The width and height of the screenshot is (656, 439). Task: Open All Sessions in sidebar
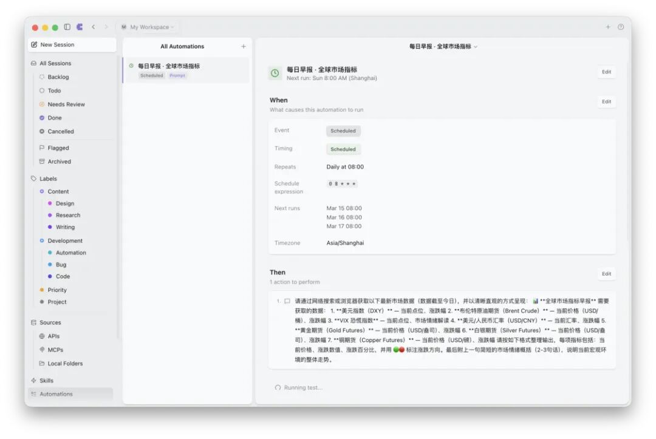pyautogui.click(x=55, y=63)
